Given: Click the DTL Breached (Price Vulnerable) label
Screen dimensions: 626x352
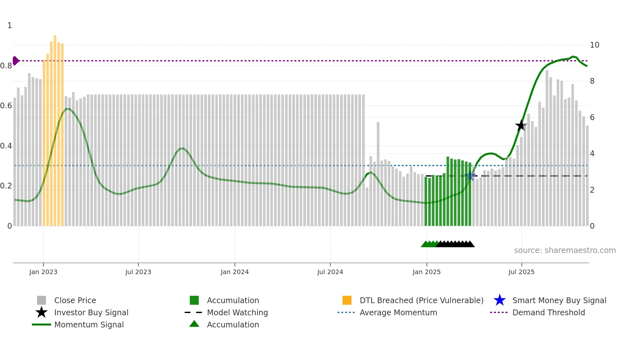Looking at the screenshot, I should (422, 300).
